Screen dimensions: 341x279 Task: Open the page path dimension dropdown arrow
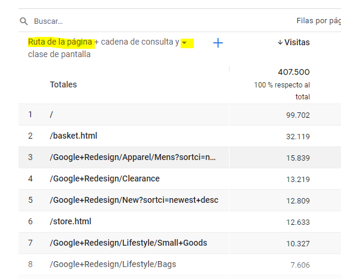184,42
